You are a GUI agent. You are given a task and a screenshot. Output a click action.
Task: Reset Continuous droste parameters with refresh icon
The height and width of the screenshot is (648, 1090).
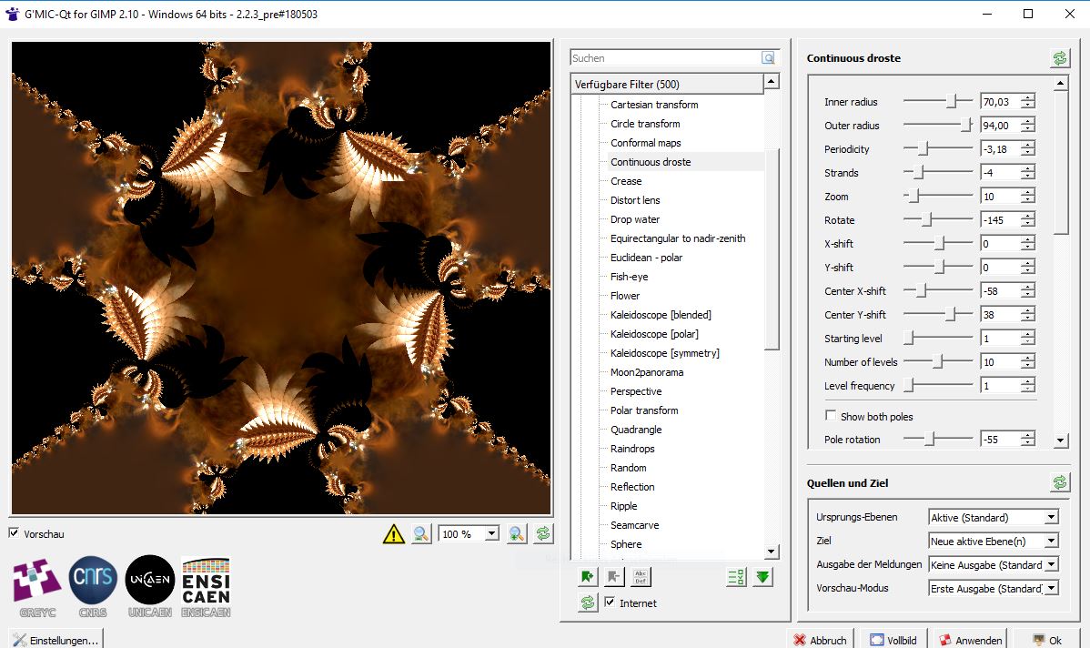(x=1060, y=58)
